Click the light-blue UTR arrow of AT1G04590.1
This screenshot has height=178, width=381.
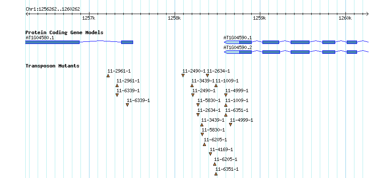tap(232, 42)
